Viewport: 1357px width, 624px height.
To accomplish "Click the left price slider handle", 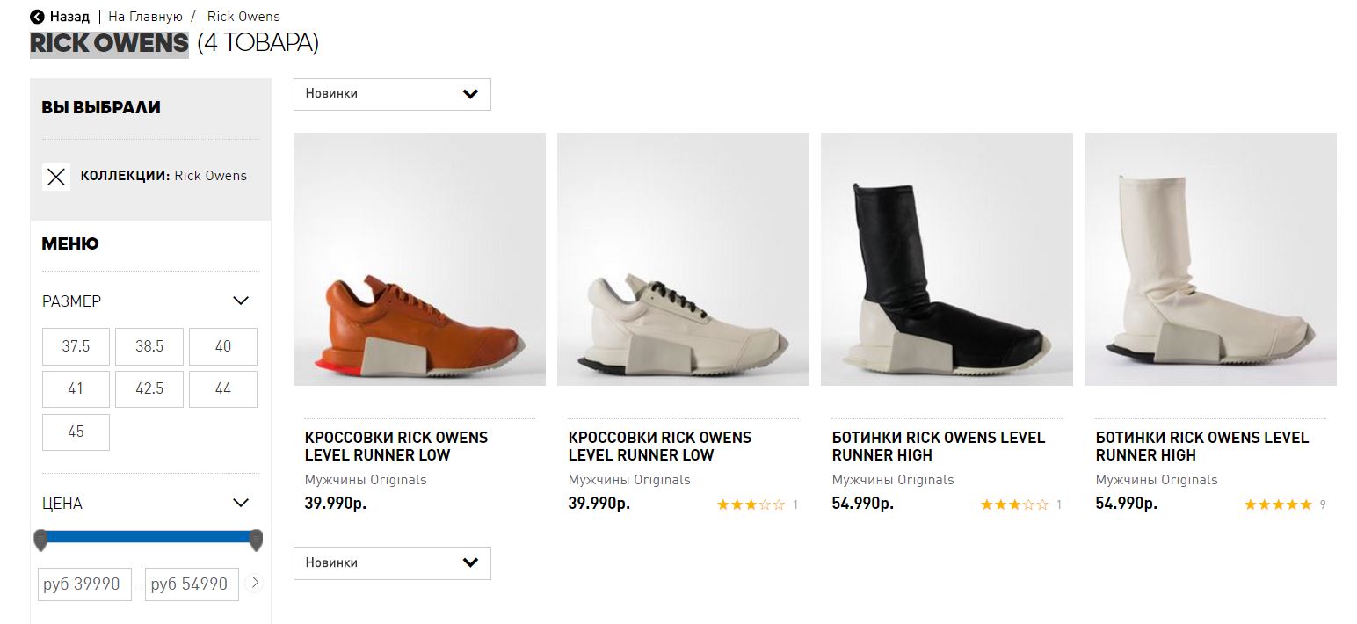I will [x=40, y=540].
